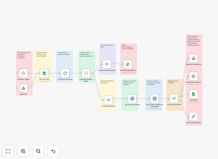Click the 'Loop Over Contracts' node label
The image size is (218, 159).
coord(65,79)
